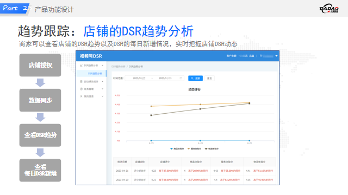Click the 2023-04-20 date cell
This screenshot has width=348, height=195.
(122, 180)
